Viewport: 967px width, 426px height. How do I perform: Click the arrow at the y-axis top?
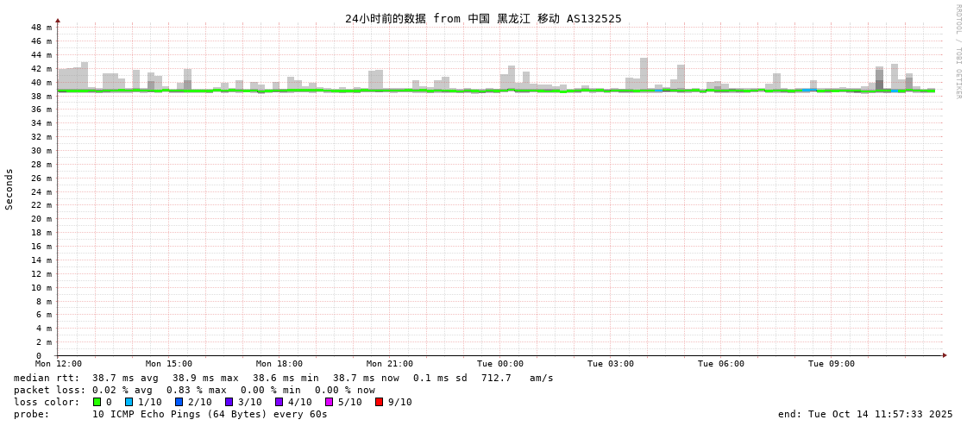click(58, 20)
